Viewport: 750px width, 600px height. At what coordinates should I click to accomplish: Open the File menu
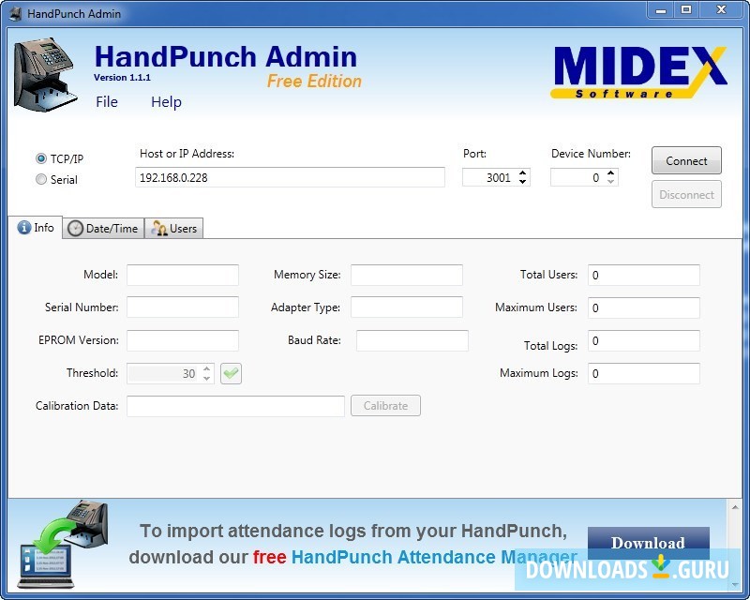coord(107,102)
